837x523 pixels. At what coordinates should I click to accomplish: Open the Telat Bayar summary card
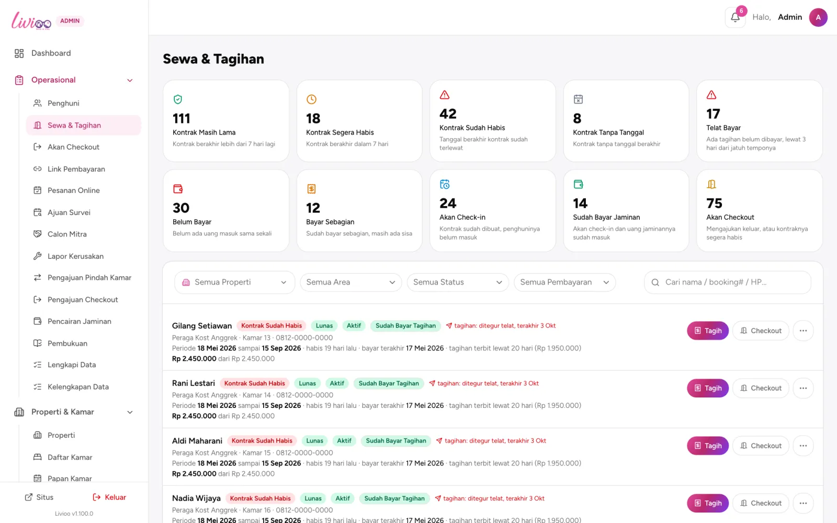click(759, 121)
